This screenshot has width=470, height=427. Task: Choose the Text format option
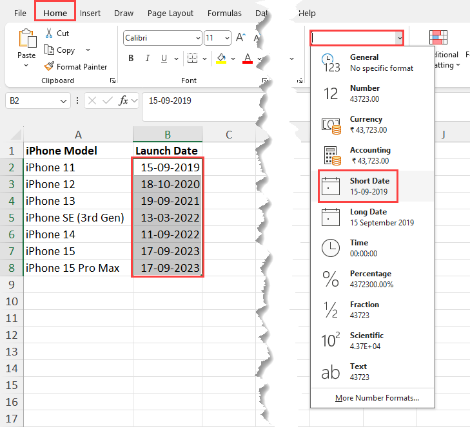[373, 372]
